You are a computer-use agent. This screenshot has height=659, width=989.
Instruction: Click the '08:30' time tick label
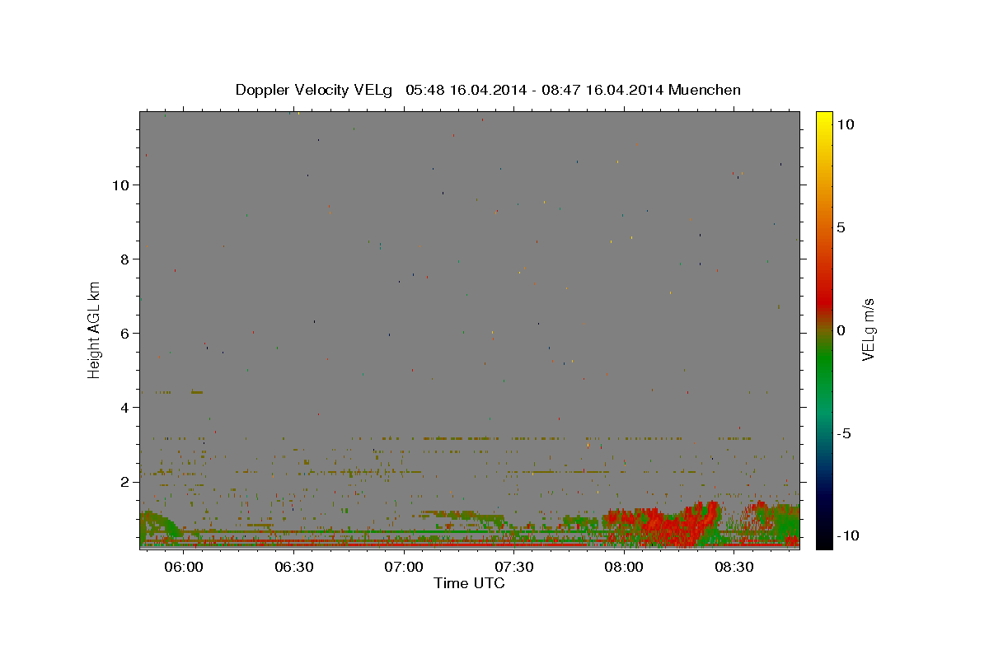[734, 568]
